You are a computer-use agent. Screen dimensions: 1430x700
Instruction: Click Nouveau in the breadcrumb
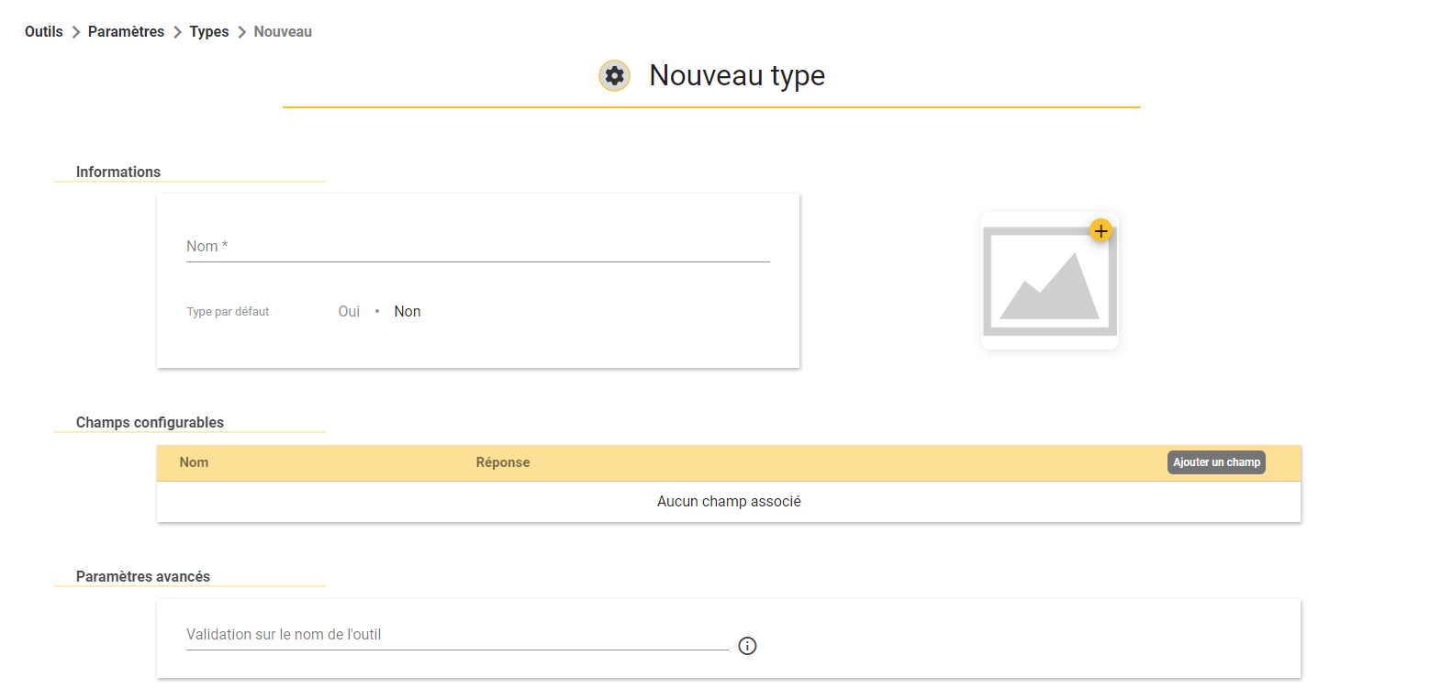point(283,32)
